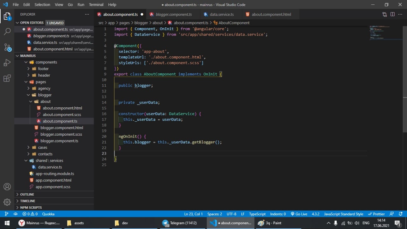407x229 pixels.
Task: Click the TypeScript language mode button
Action: point(257,214)
